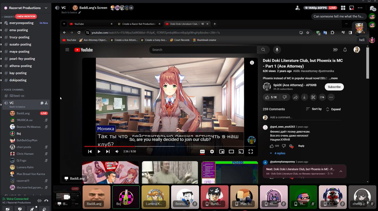378x211 pixels.
Task: Enable miniplayer in YouTube player
Action: pos(222,152)
